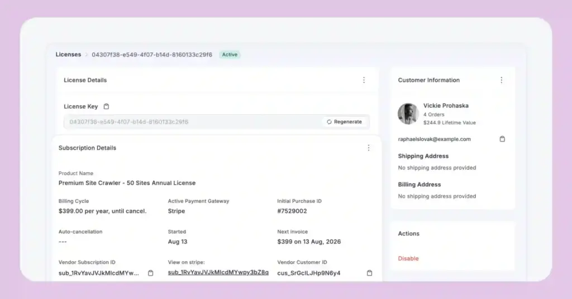Open the License Details three-dot menu
Viewport: 572px width, 299px height.
click(x=364, y=80)
